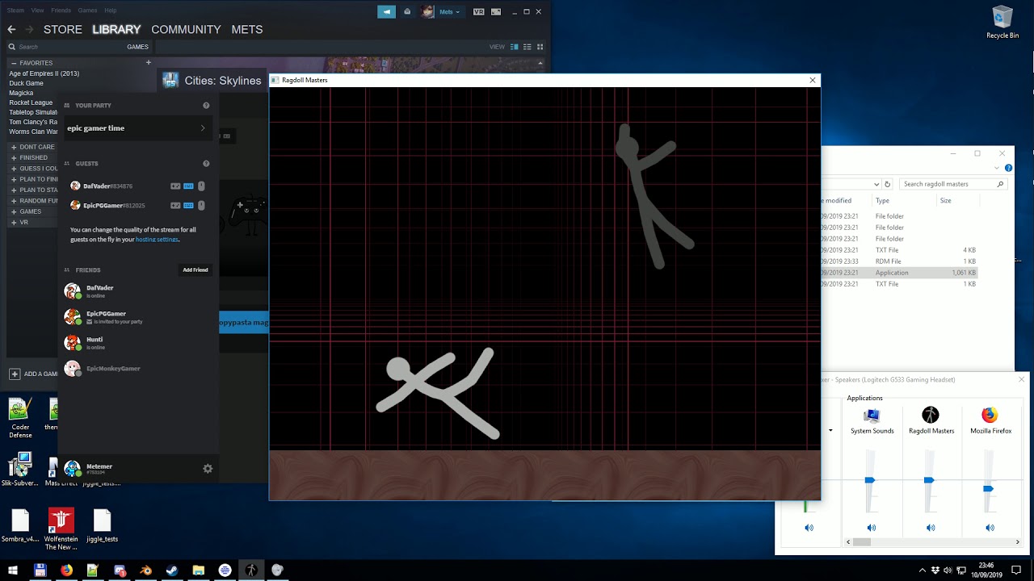Expand the RANDOM FUN category

[x=14, y=201]
